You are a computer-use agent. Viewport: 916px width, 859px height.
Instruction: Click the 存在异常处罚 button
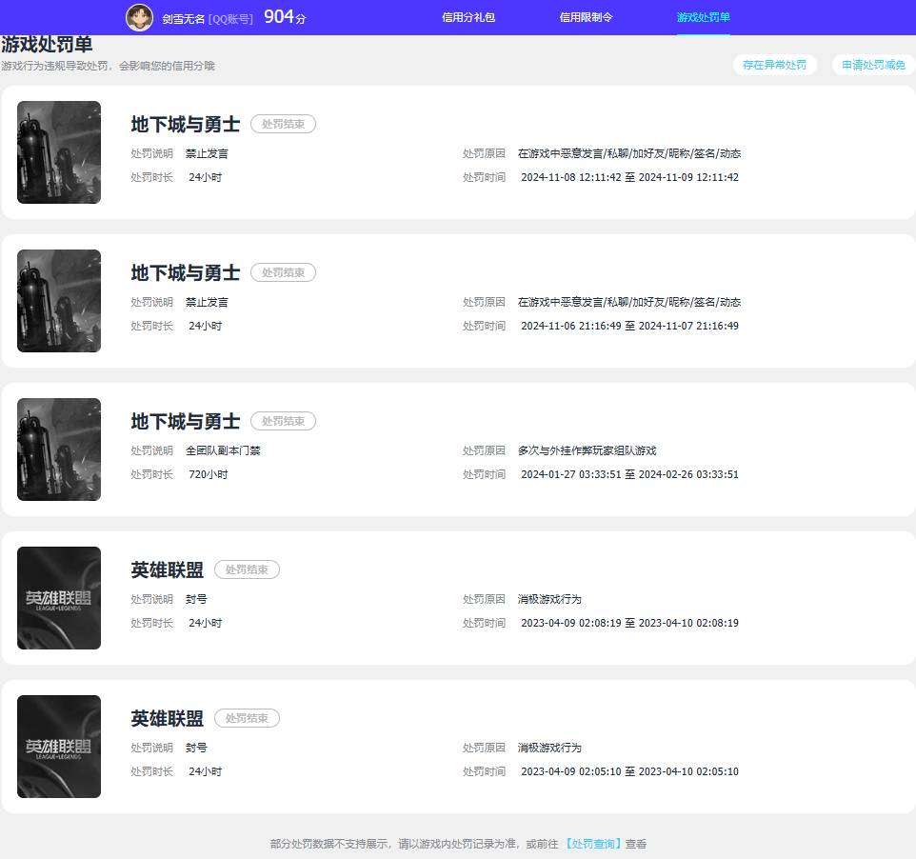[x=775, y=65]
